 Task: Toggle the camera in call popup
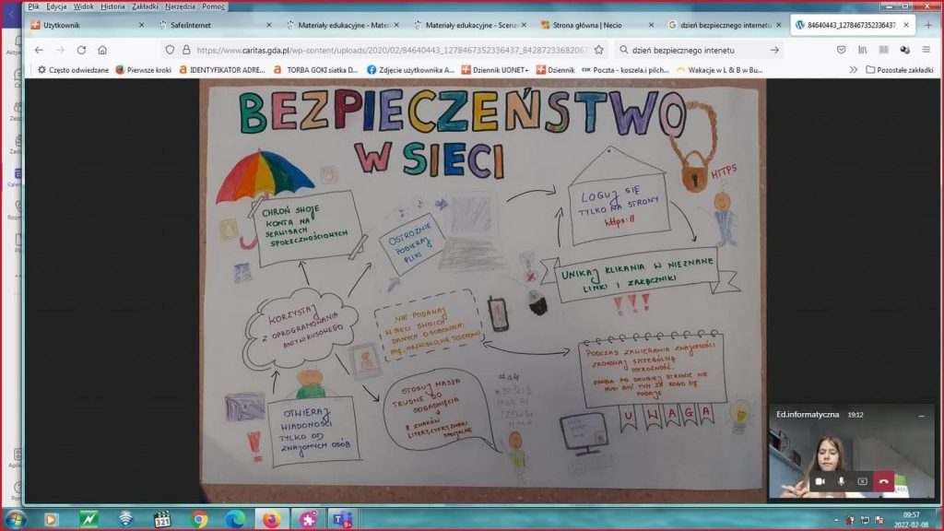click(820, 481)
